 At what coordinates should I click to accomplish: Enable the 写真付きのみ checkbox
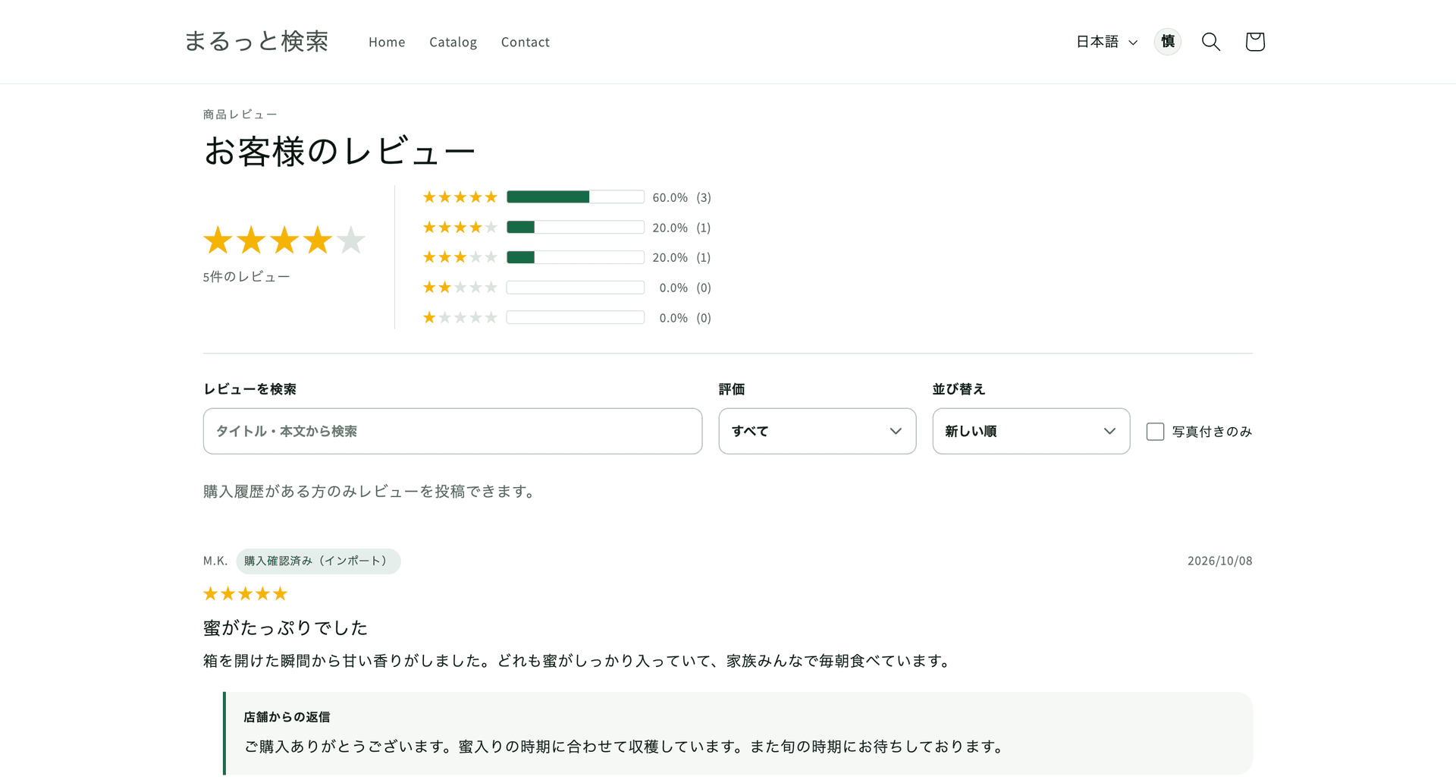(1155, 432)
